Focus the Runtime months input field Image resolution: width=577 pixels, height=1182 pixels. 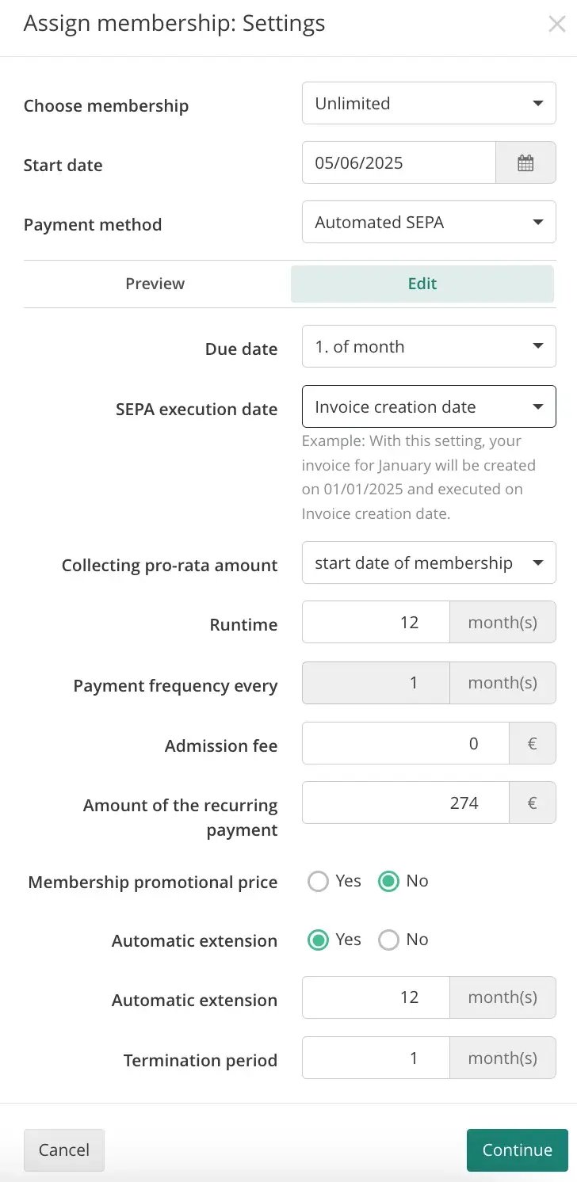376,622
